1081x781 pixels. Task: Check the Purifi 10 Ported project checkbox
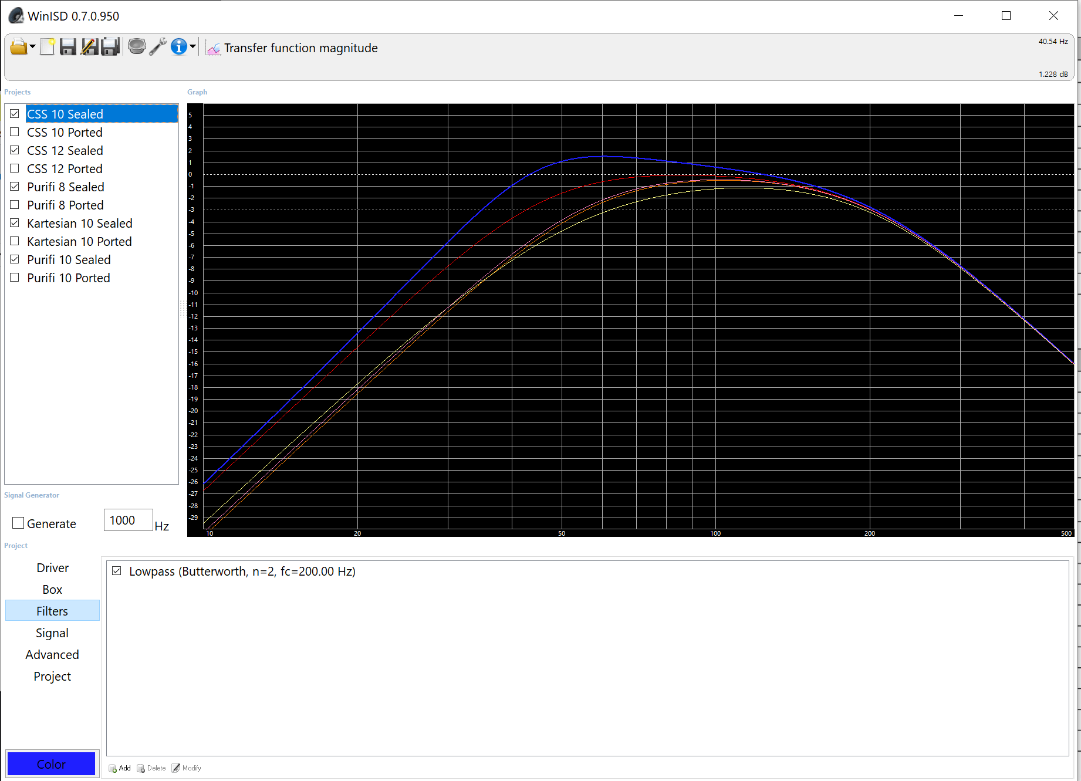pyautogui.click(x=15, y=278)
